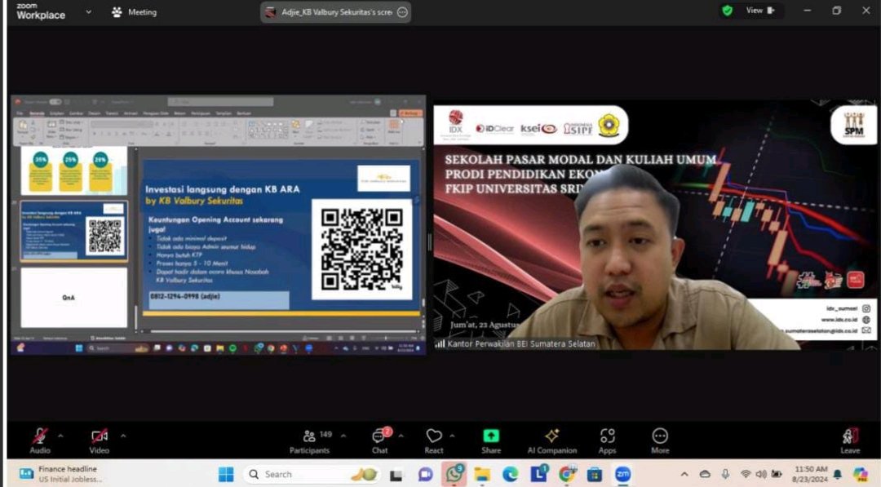Turn on the Video camera
Screen dimensions: 881x487
(x=100, y=436)
